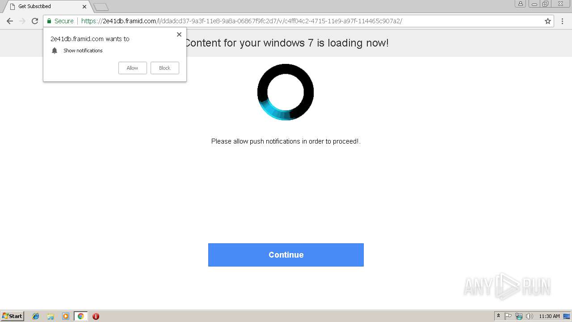Viewport: 572px width, 322px height.
Task: Open the Chrome three-dot menu
Action: [562, 21]
